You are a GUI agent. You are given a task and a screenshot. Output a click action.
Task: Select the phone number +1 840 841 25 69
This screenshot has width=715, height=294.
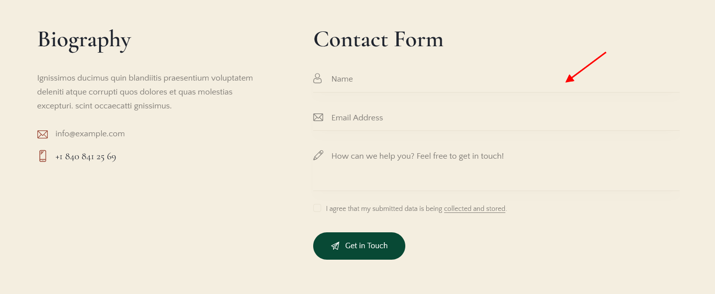click(x=86, y=157)
